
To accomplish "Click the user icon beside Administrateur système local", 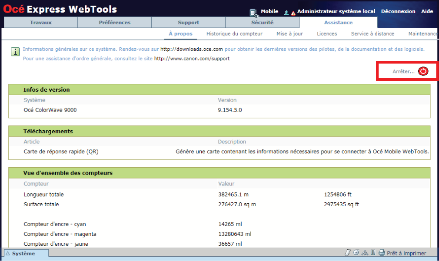I will (286, 13).
